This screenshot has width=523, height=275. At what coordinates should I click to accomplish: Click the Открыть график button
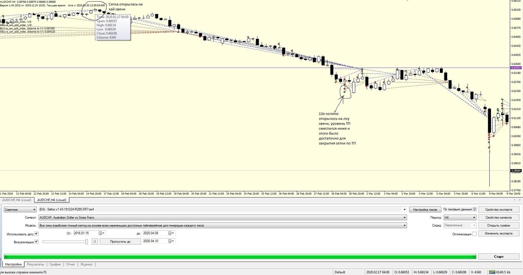click(x=499, y=225)
